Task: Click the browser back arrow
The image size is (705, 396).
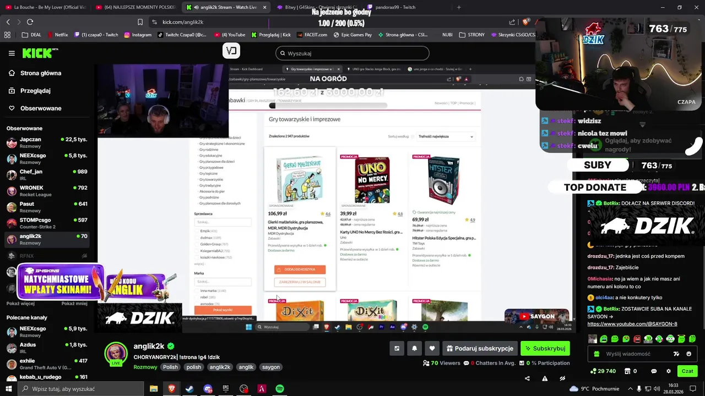Action: pyautogui.click(x=8, y=22)
